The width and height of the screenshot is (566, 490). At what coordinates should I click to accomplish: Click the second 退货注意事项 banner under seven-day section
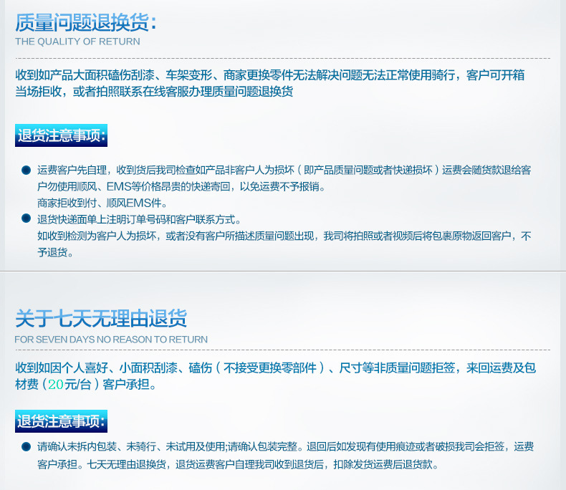pos(61,421)
